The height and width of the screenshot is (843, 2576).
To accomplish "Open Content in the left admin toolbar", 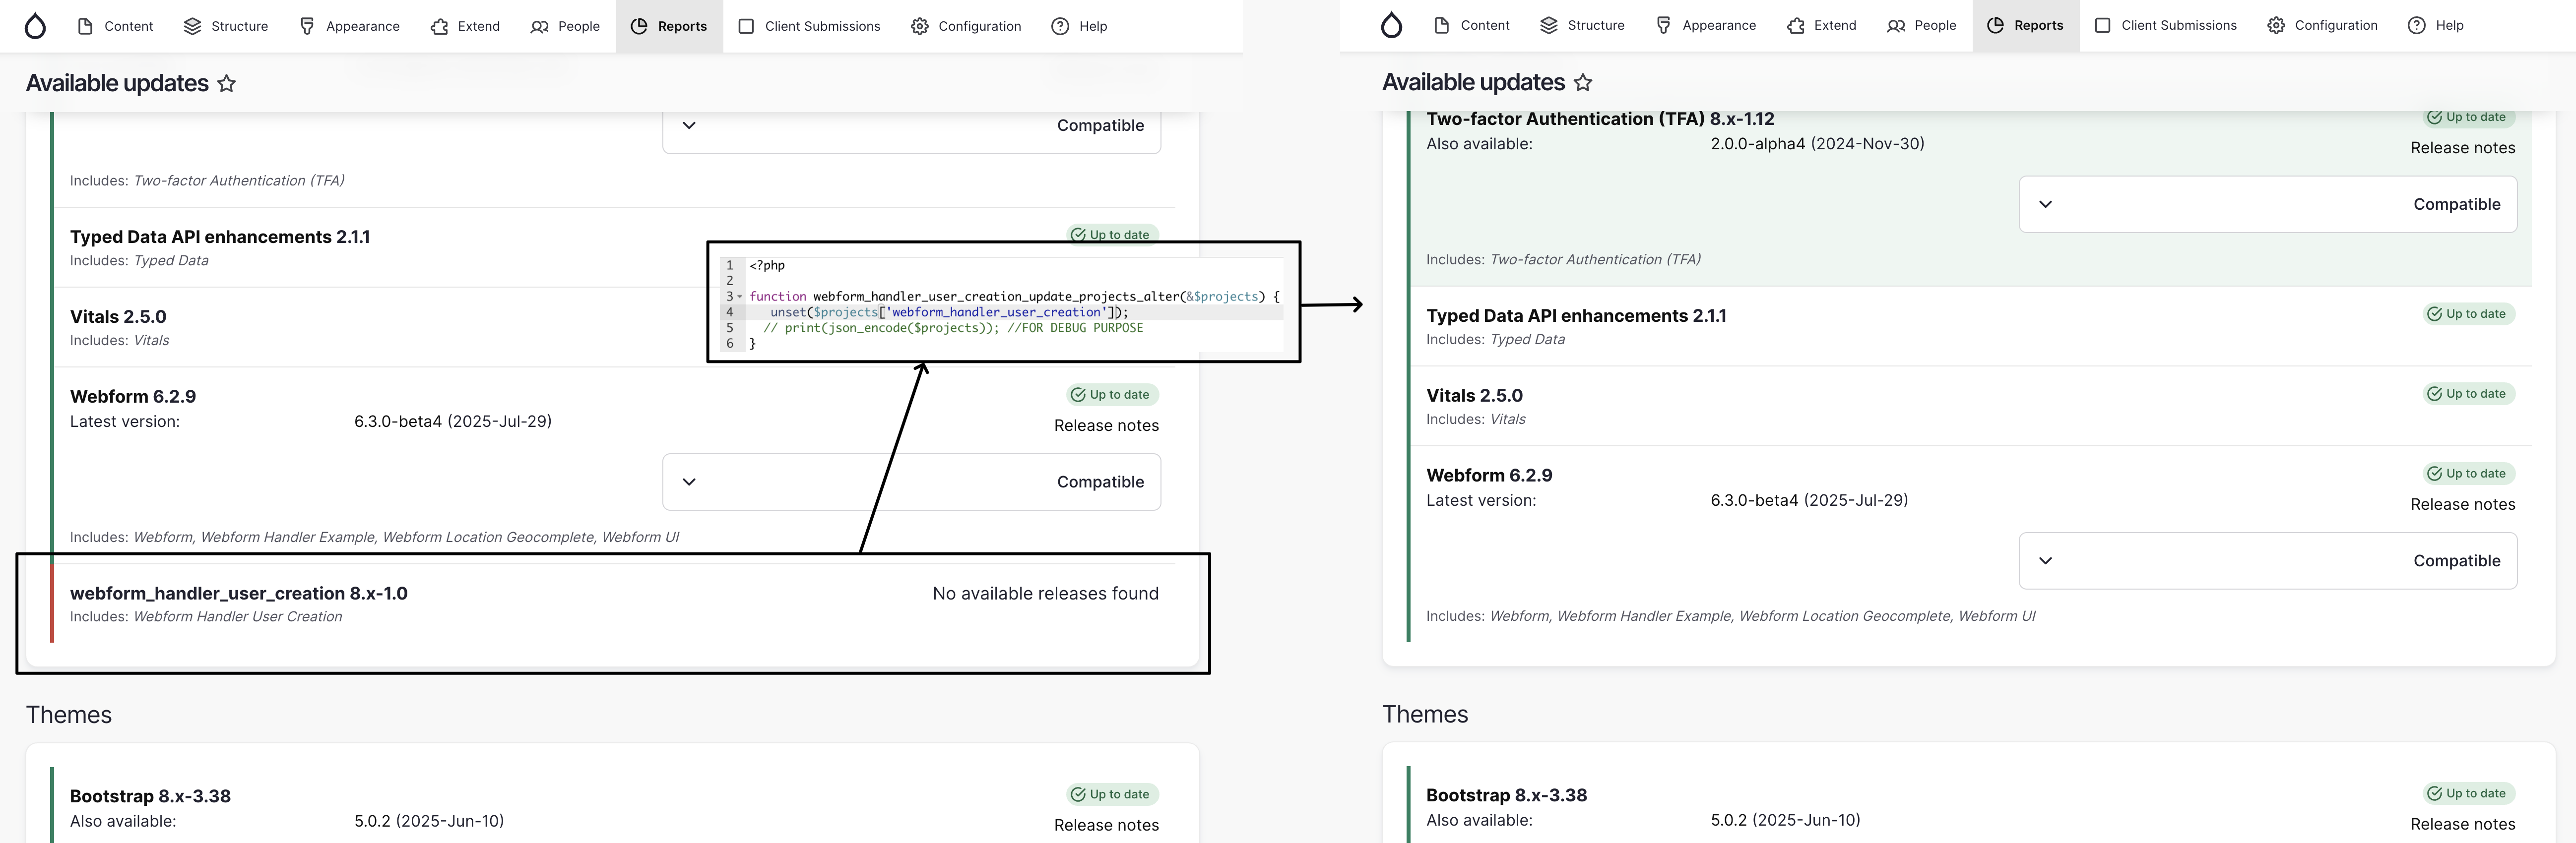I will click(115, 26).
